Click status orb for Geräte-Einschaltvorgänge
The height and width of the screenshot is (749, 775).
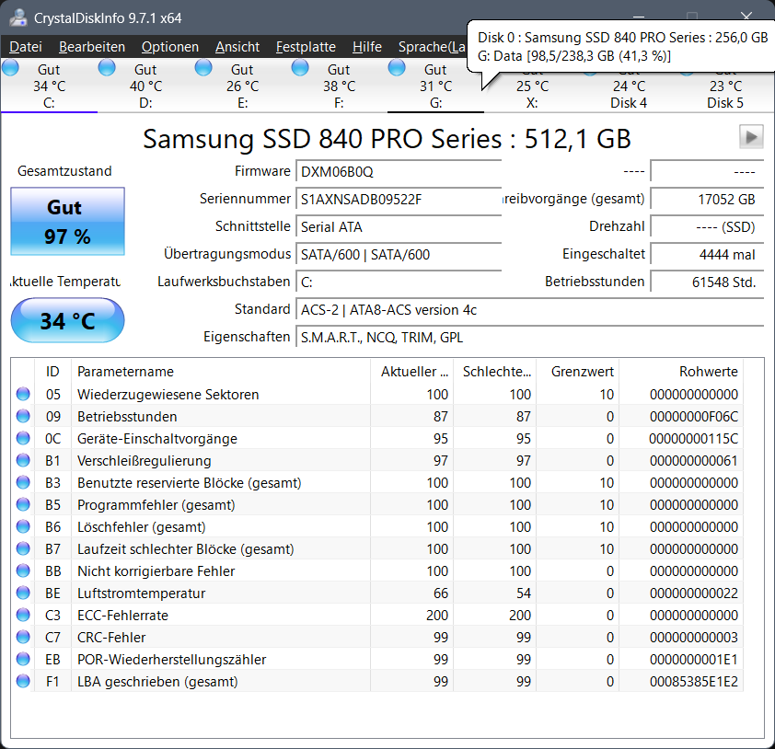[x=23, y=438]
